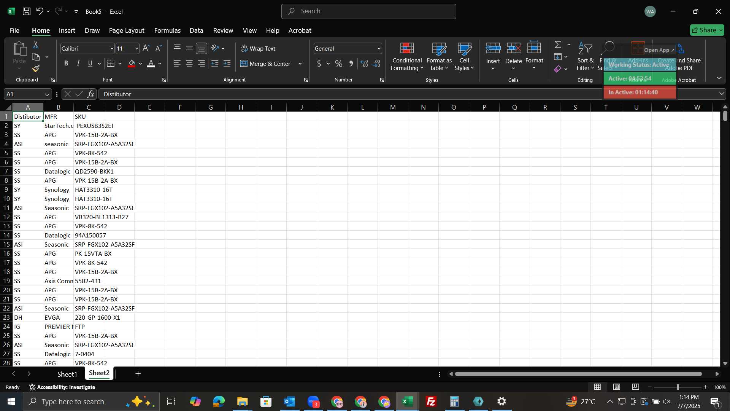Switch to the Acrobat ribbon tab

tap(300, 30)
